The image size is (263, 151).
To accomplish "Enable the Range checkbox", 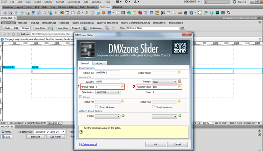I will [81, 97].
